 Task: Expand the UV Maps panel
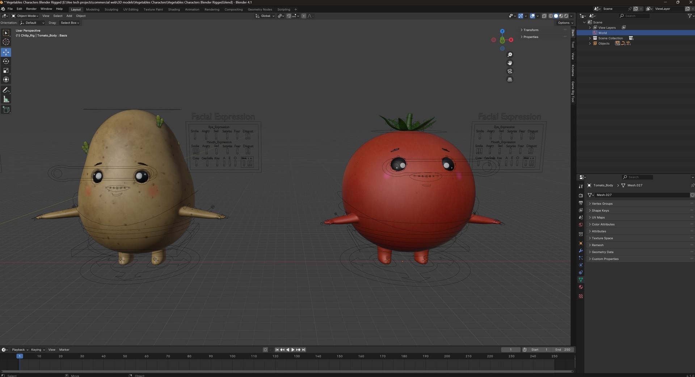click(598, 218)
